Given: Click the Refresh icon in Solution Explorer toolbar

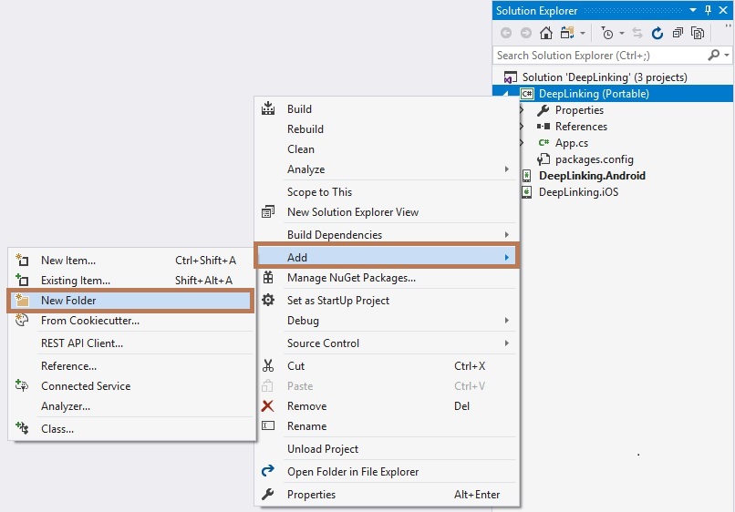Looking at the screenshot, I should 657,33.
